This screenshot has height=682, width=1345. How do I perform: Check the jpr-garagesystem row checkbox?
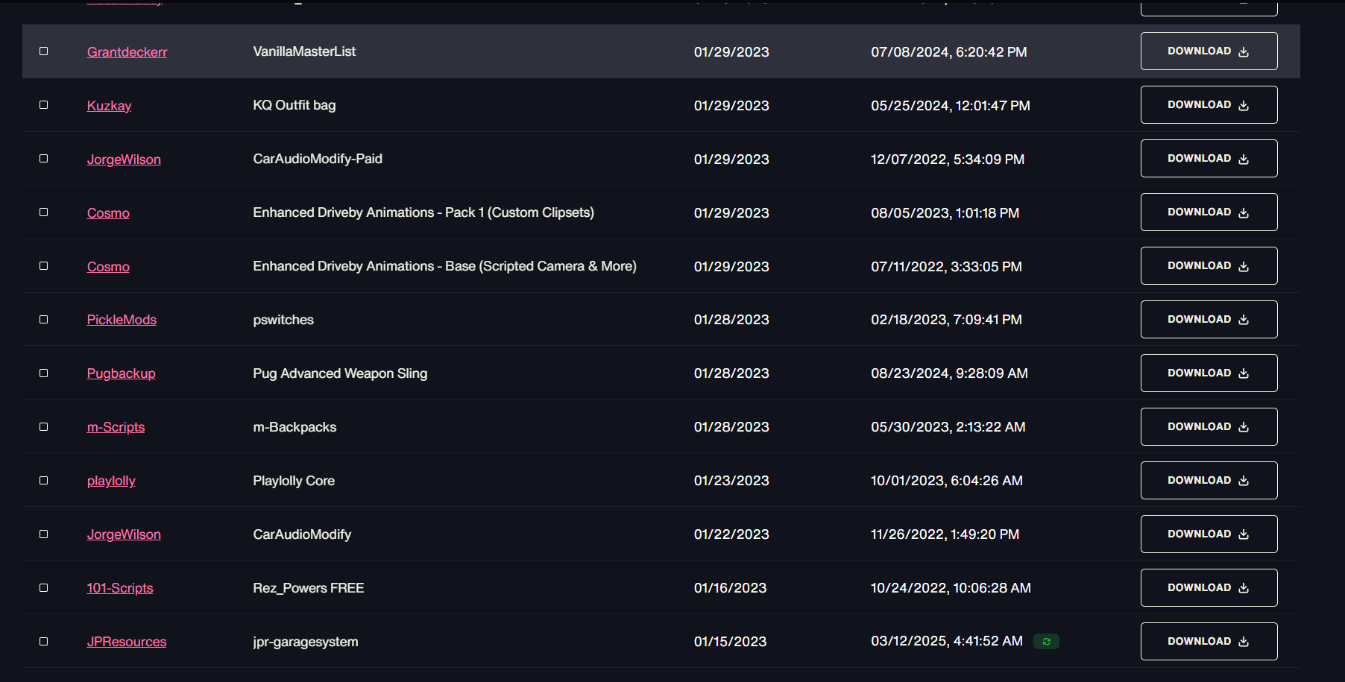click(x=44, y=642)
